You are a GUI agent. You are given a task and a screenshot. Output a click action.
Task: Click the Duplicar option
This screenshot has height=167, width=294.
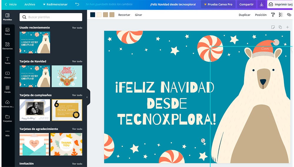244,15
